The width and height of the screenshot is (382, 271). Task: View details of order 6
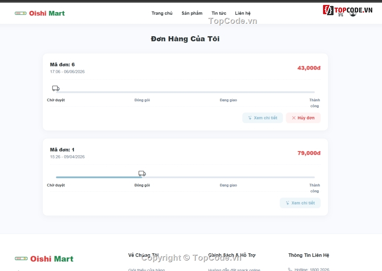coord(263,118)
